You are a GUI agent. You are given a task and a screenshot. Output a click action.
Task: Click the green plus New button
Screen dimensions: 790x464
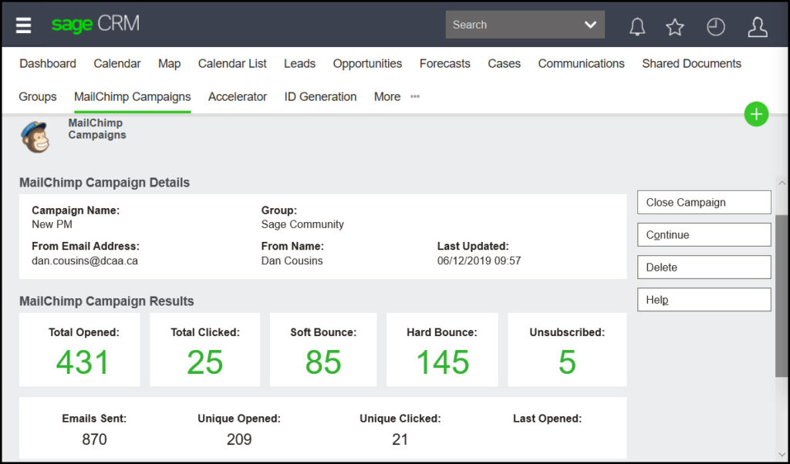(756, 114)
